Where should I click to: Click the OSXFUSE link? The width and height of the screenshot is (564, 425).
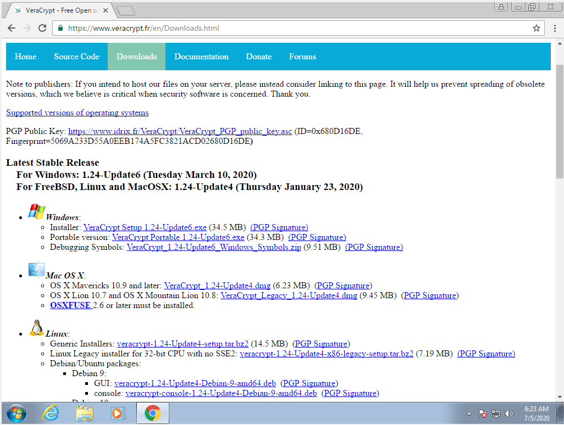(70, 305)
